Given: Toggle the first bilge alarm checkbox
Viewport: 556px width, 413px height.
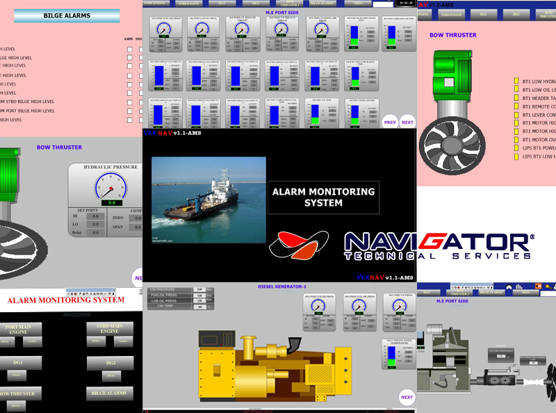Looking at the screenshot, I should pyautogui.click(x=129, y=49).
